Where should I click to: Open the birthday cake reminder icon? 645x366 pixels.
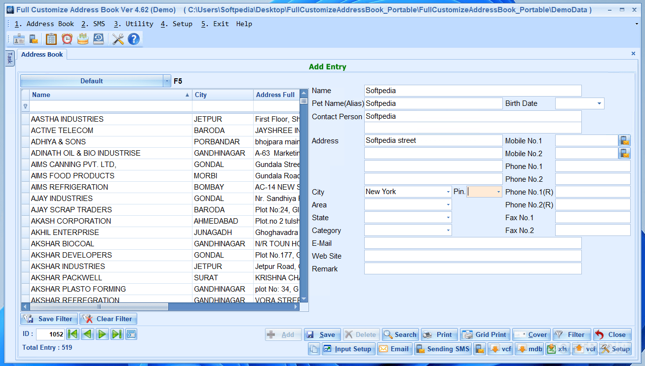pyautogui.click(x=82, y=38)
